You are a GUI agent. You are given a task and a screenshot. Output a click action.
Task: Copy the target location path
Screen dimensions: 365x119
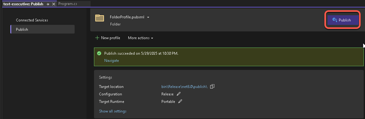[x=212, y=87]
